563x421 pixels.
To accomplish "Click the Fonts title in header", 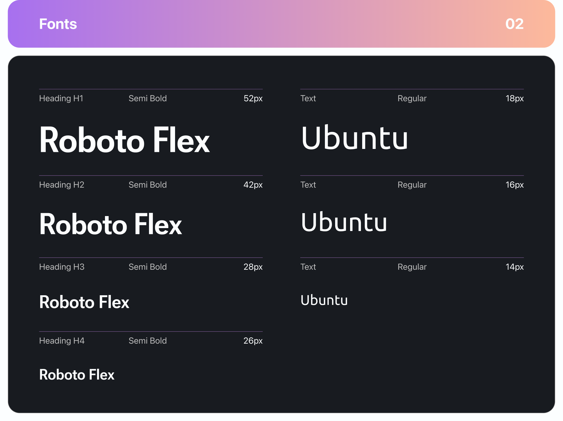I will click(x=58, y=24).
